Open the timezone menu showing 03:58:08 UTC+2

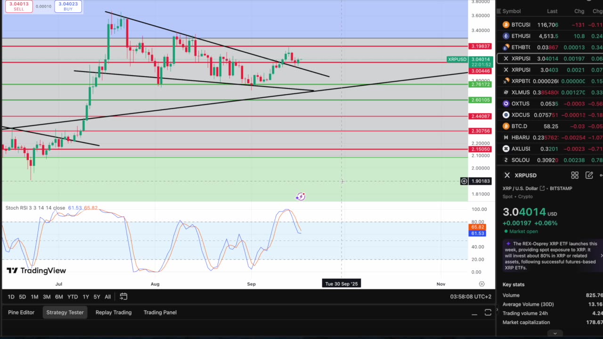click(x=471, y=297)
